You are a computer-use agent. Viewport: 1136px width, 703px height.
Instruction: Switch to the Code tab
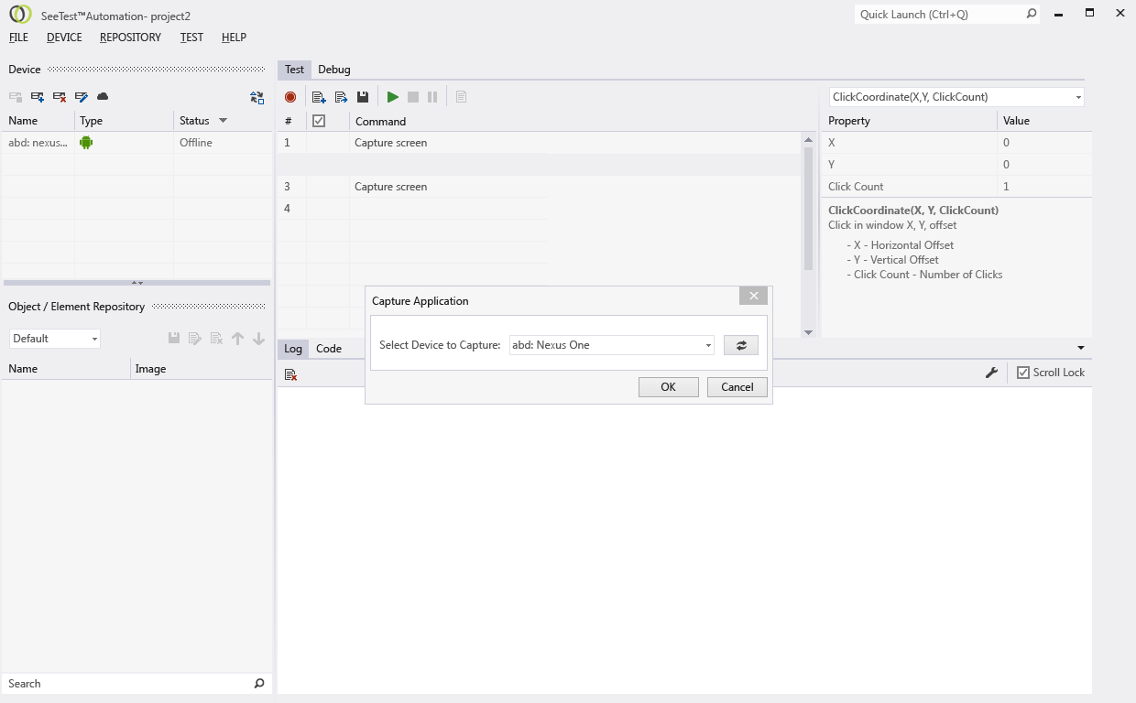point(329,349)
